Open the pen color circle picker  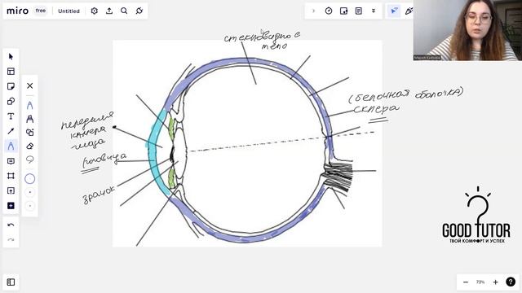29,179
